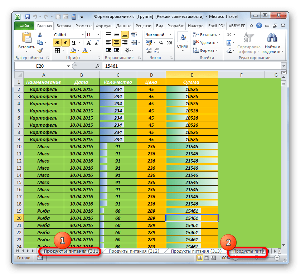Click Decrease decimal icon
Image resolution: width=301 pixels, height=276 pixels.
(x=157, y=50)
